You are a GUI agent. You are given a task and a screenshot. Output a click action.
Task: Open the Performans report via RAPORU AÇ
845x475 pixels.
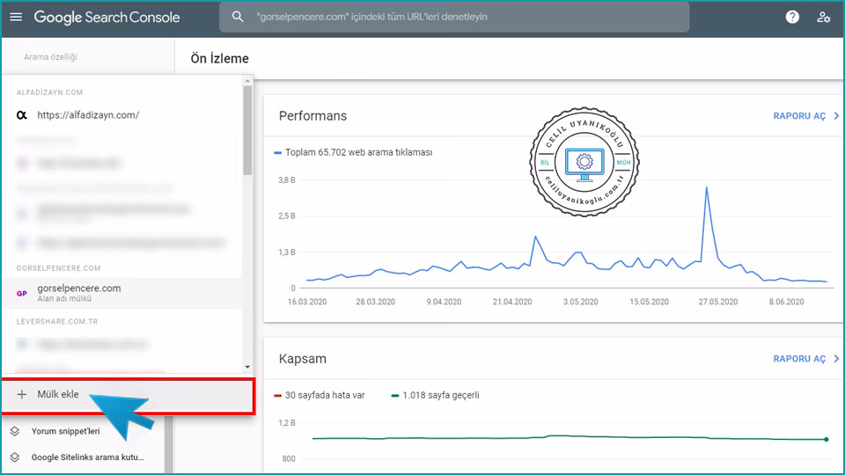(799, 116)
